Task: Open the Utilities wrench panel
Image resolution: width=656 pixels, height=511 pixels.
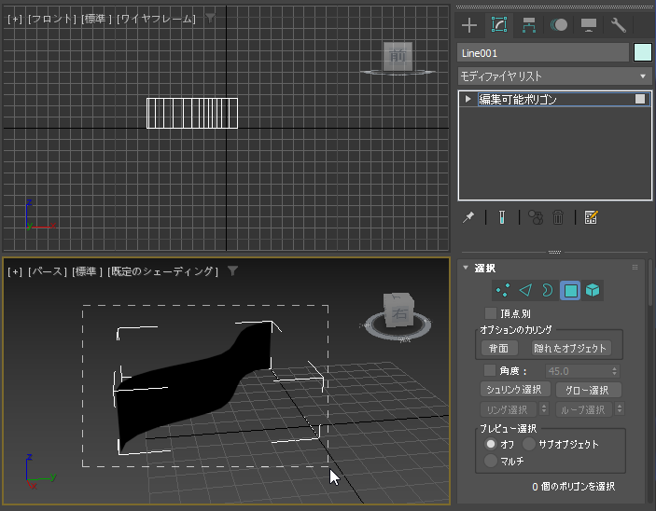Action: point(618,25)
